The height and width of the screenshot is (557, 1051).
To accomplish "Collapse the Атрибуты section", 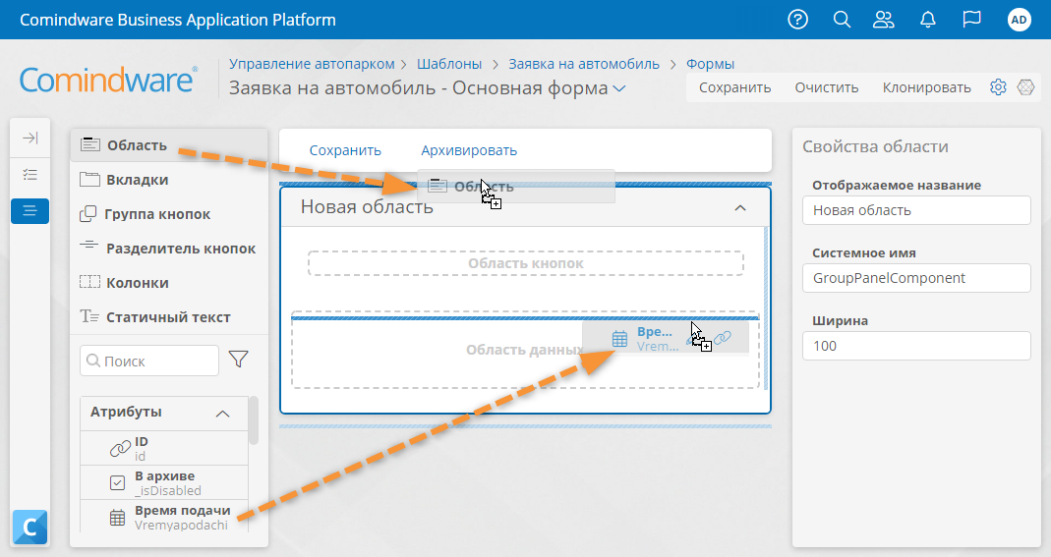I will click(x=222, y=414).
